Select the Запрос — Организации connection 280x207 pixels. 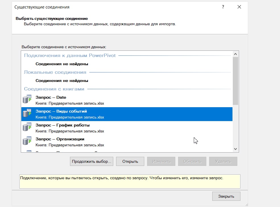coord(127,142)
